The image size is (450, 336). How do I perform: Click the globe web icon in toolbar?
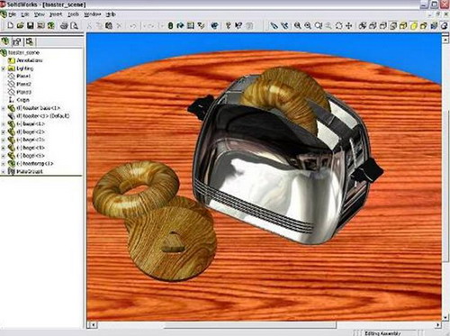tap(214, 26)
